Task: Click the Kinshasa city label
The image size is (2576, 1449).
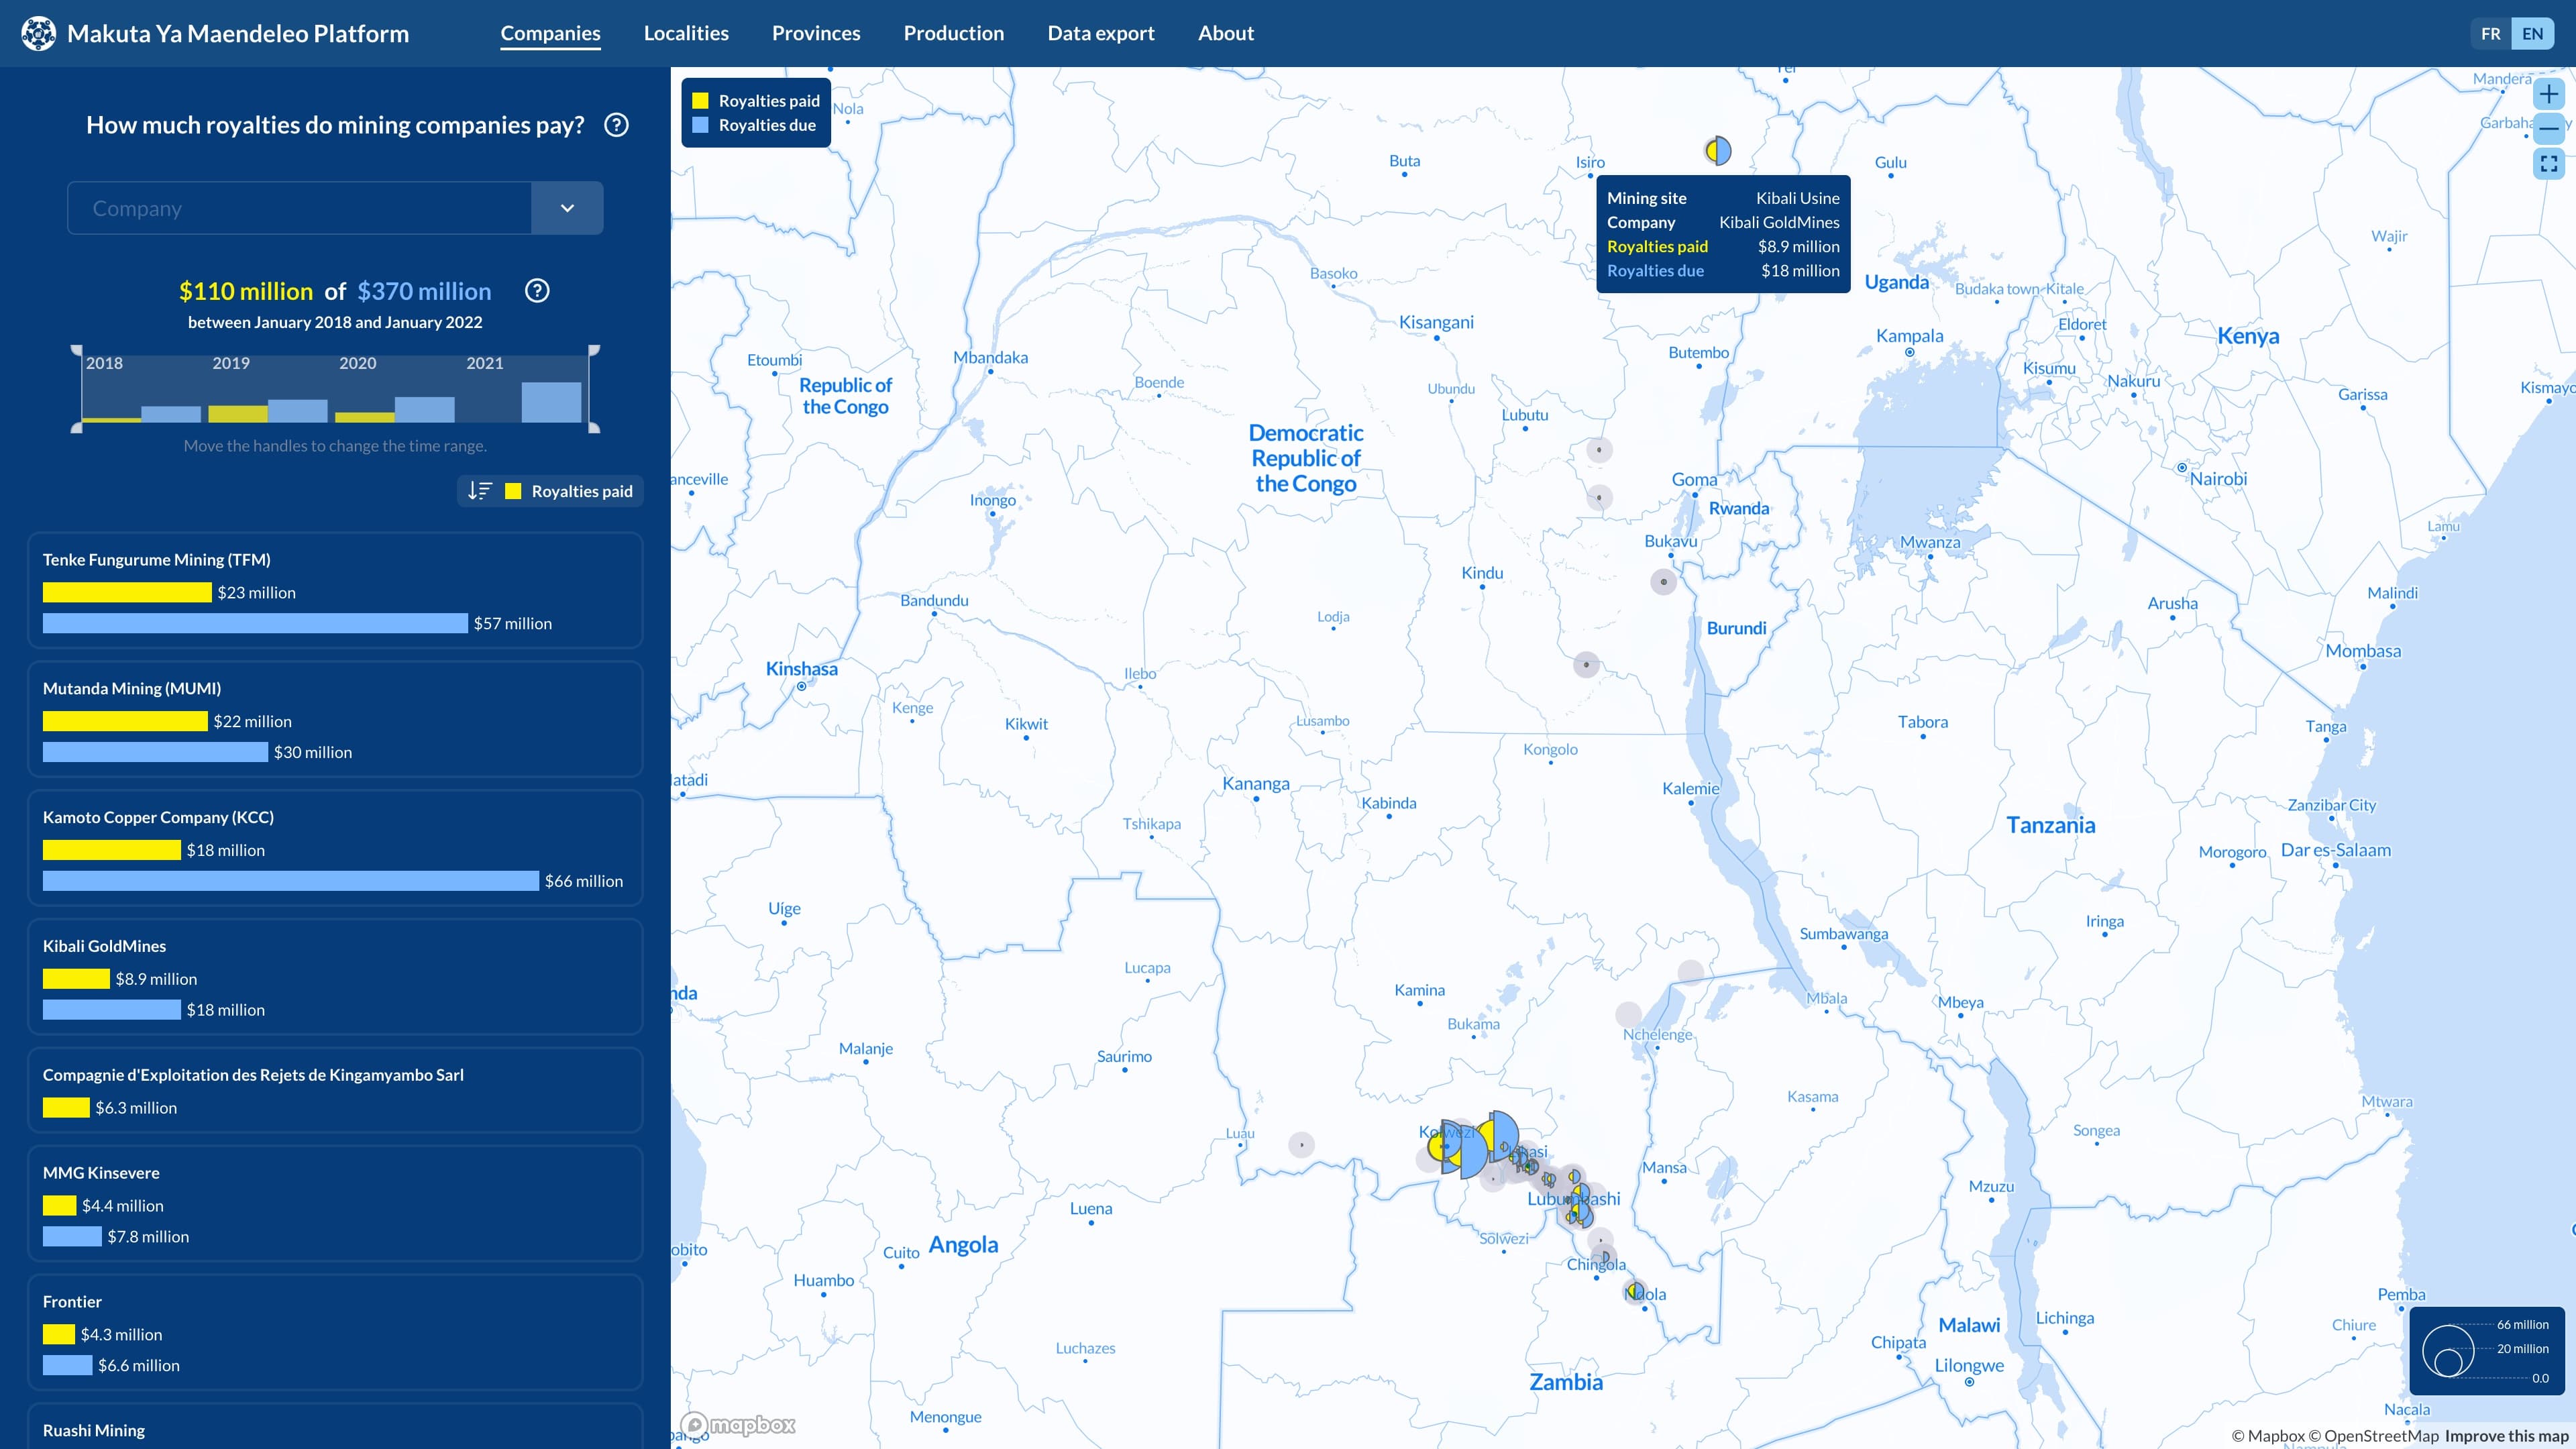Action: [x=802, y=669]
